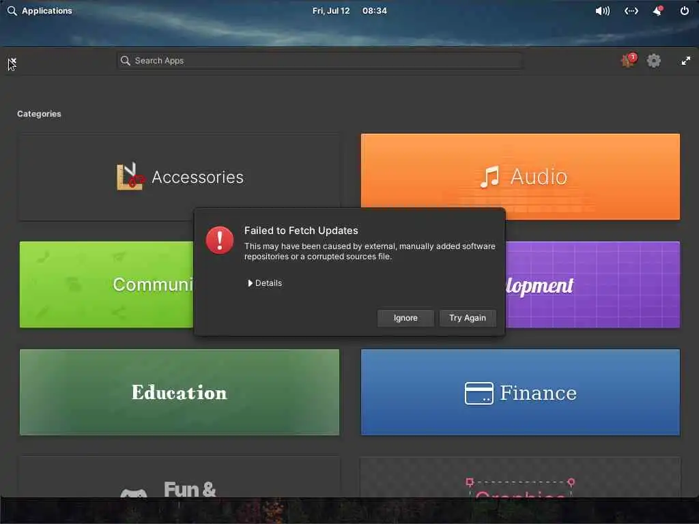699x524 pixels.
Task: Open the Audio category banner
Action: pyautogui.click(x=520, y=177)
